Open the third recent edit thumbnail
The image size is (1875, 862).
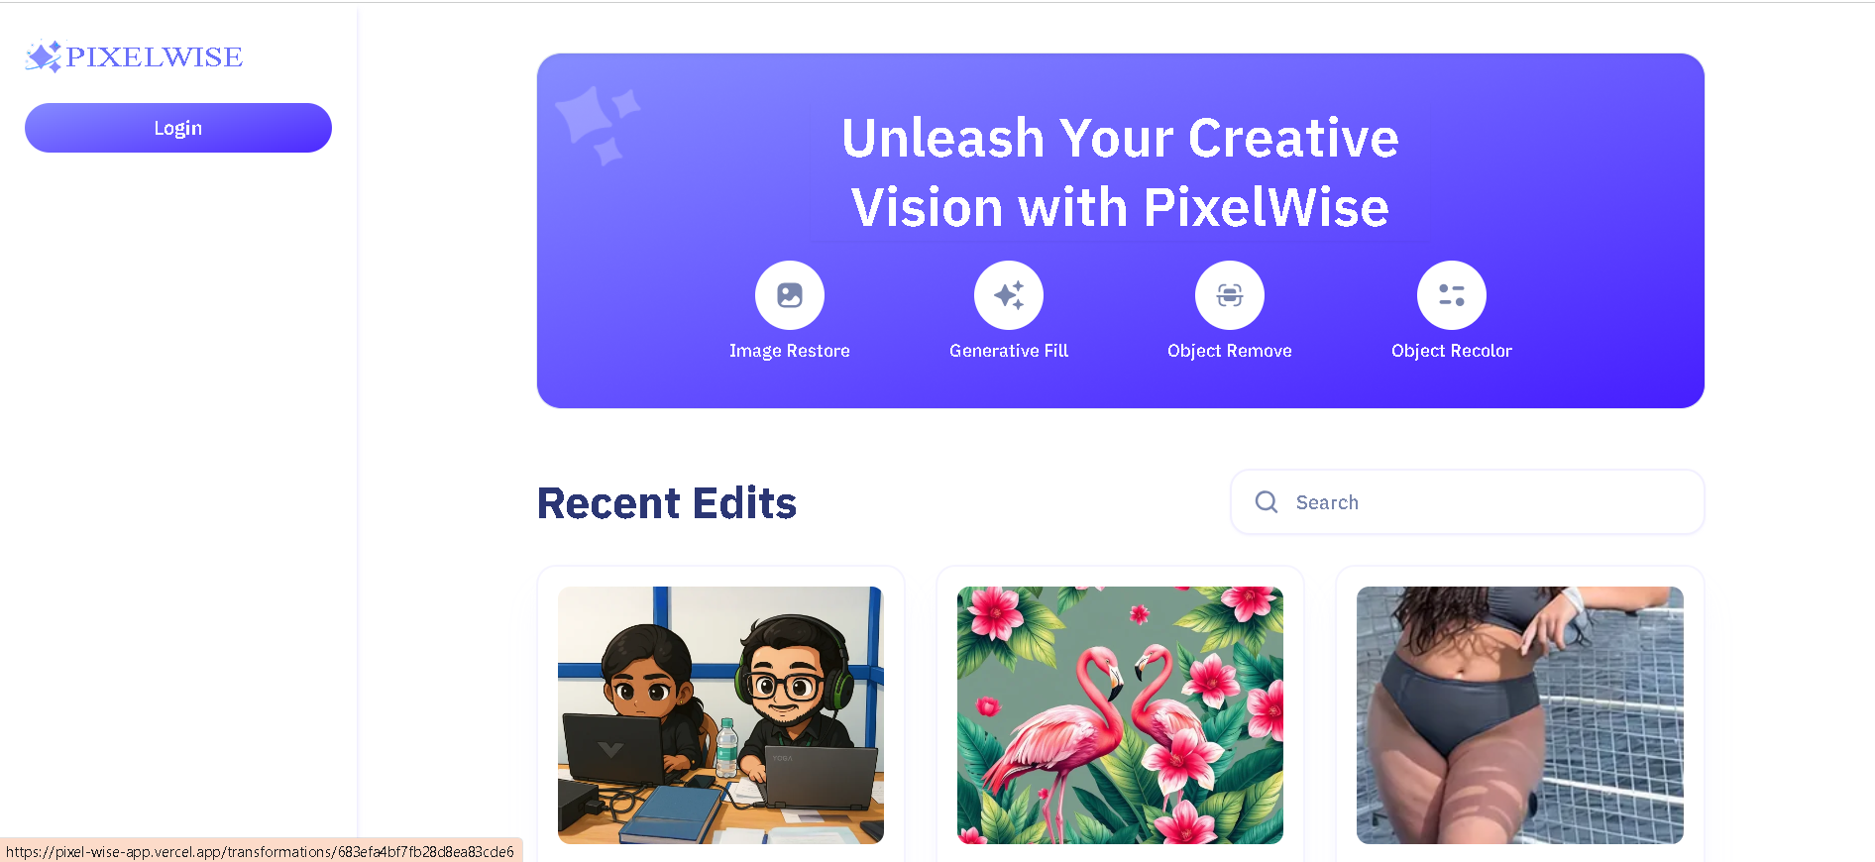coord(1520,715)
